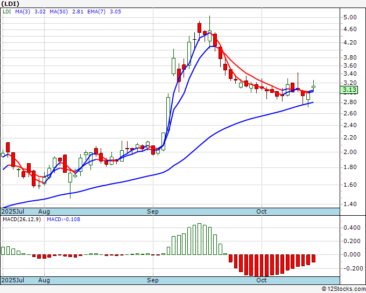Click the 5.00 price axis label
The height and width of the screenshot is (293, 366).
point(350,17)
